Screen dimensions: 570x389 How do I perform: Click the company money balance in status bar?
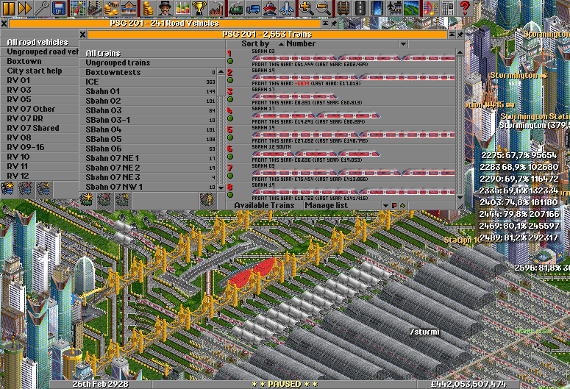click(468, 385)
